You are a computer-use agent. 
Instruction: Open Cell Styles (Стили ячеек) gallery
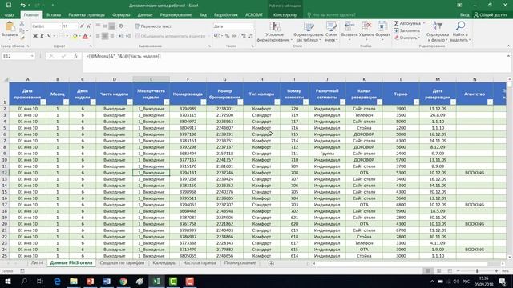tap(331, 32)
